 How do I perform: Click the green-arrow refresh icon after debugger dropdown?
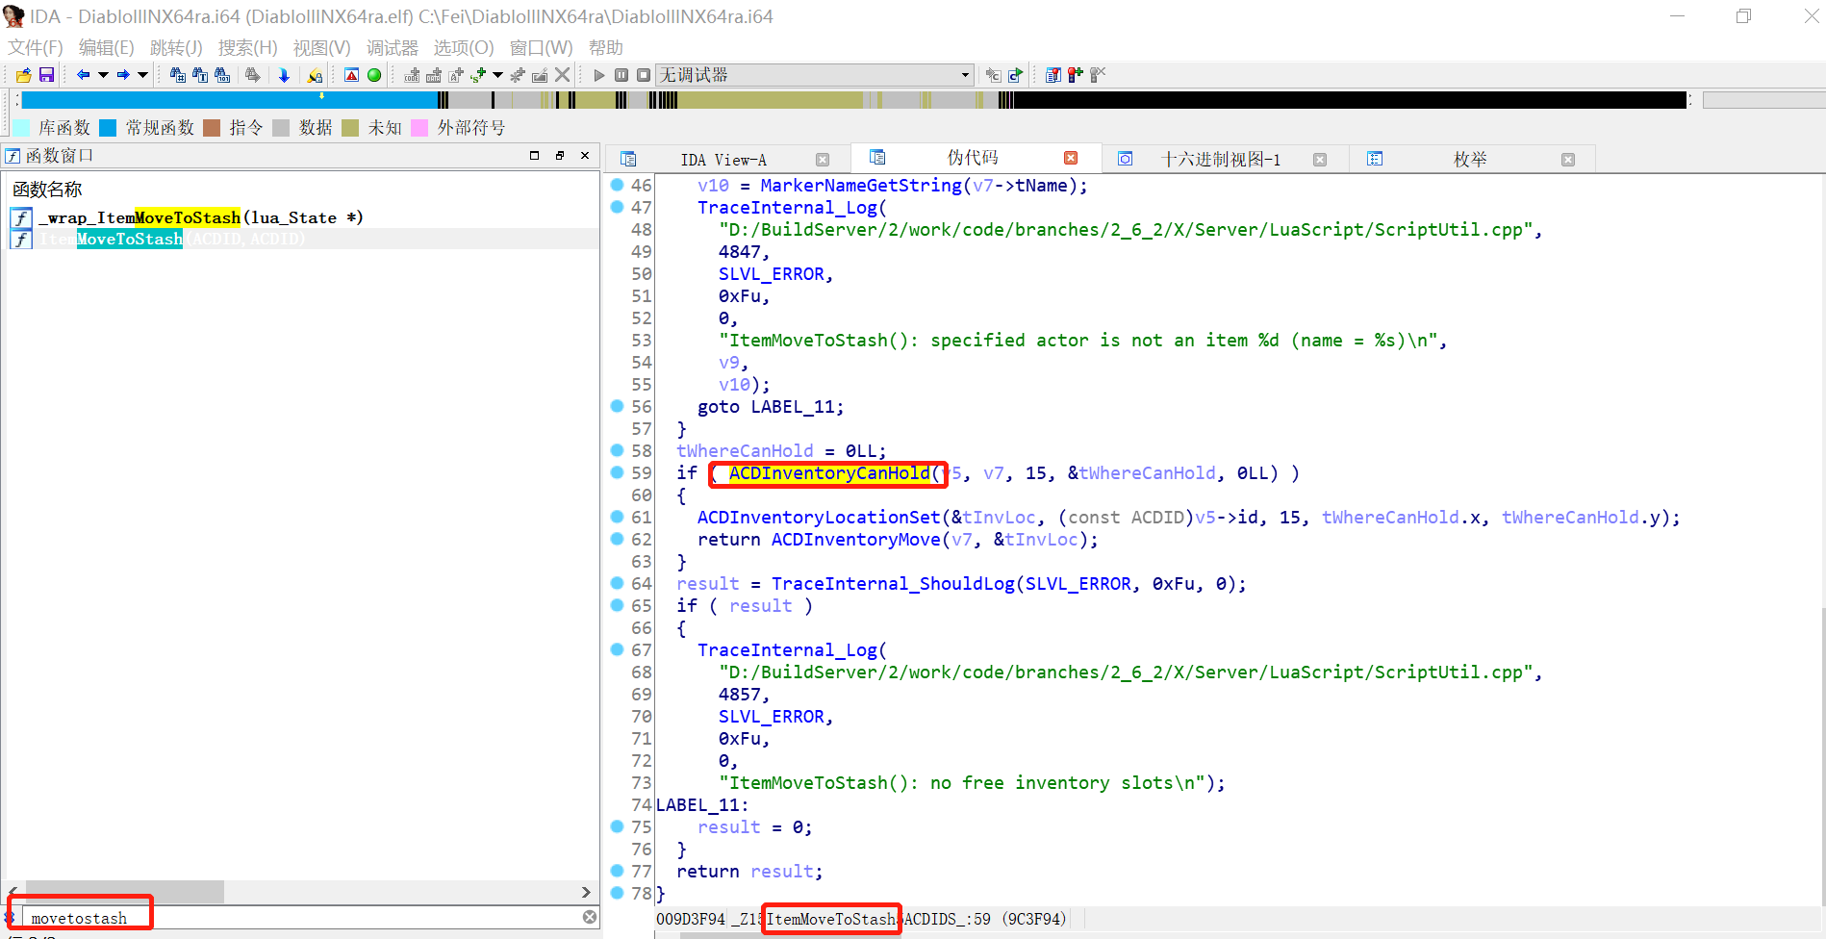pyautogui.click(x=1015, y=75)
